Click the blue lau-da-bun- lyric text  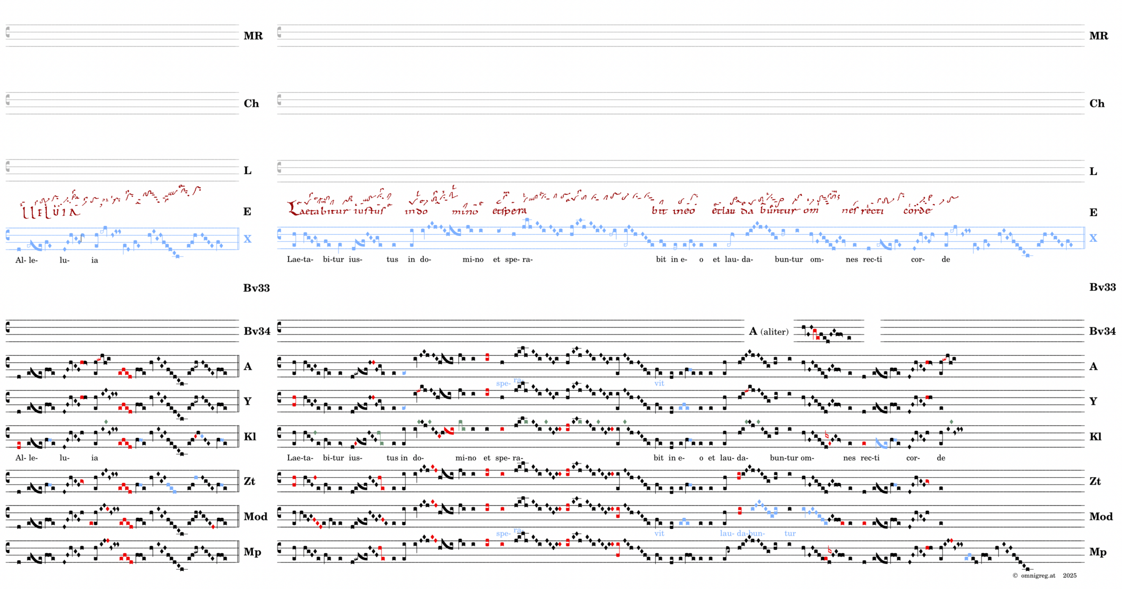742,533
